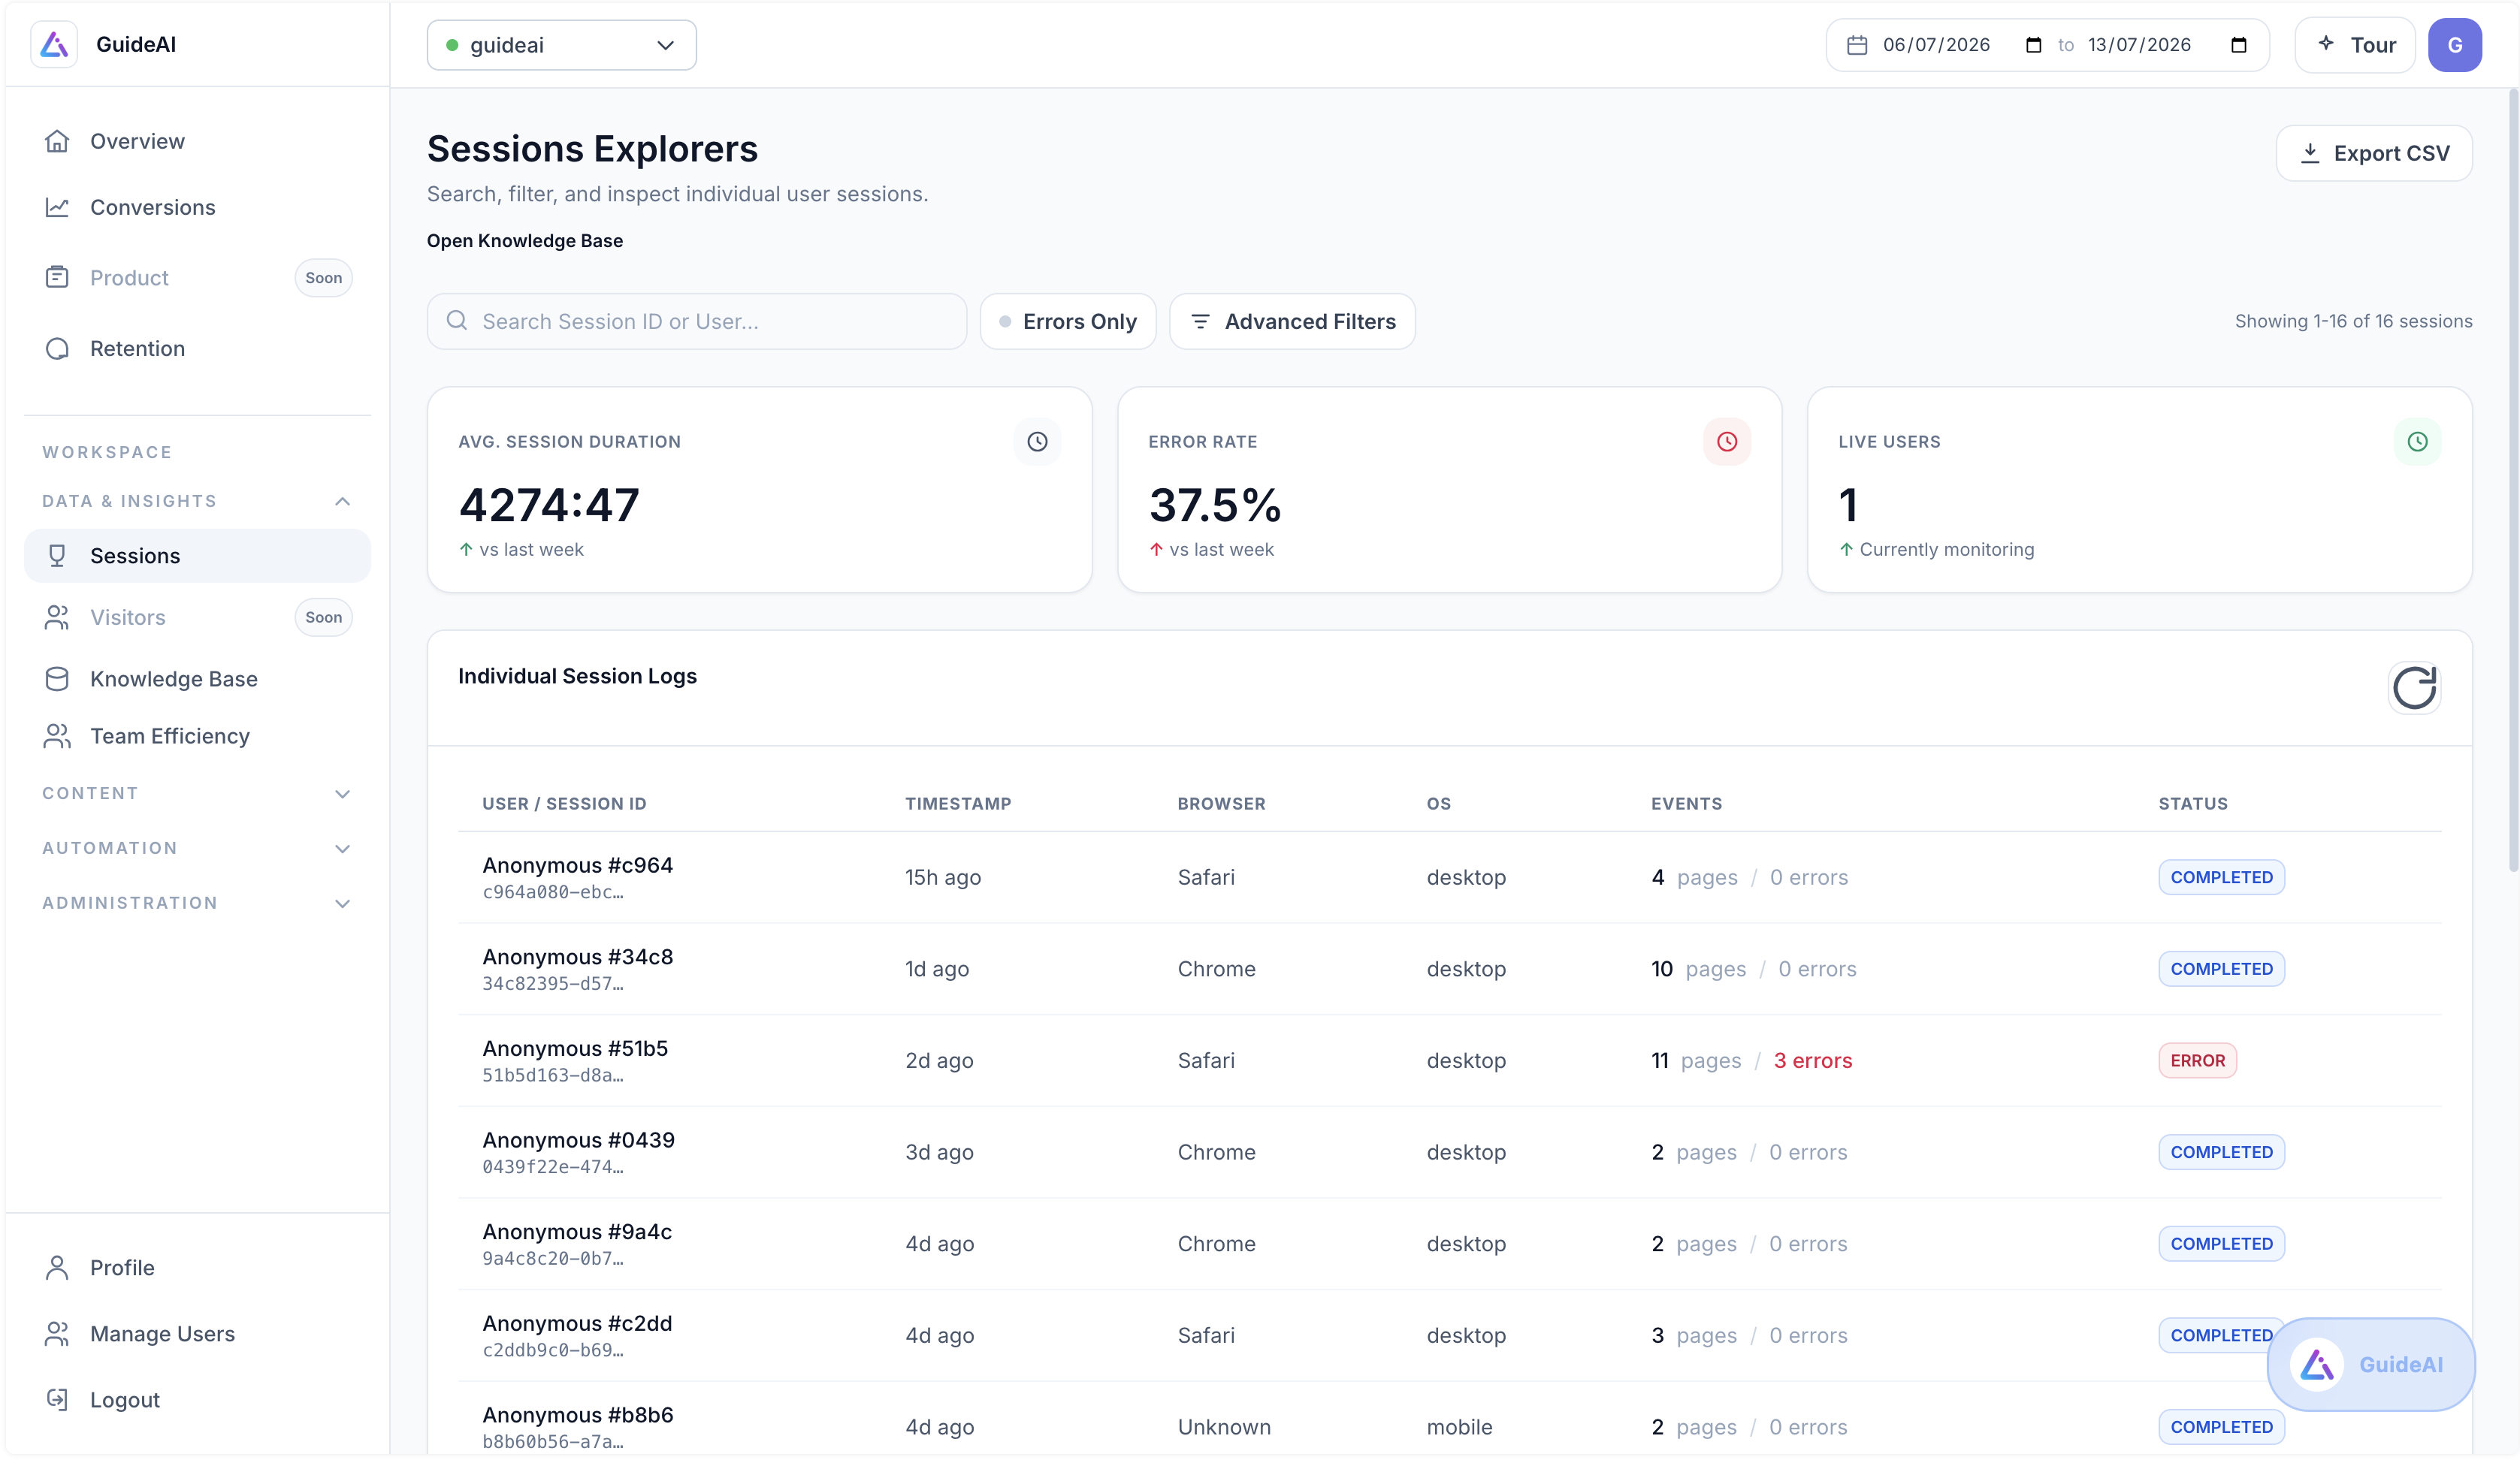The height and width of the screenshot is (1460, 2520).
Task: Open session Anonymous #9a4c
Action: [x=1449, y=1243]
